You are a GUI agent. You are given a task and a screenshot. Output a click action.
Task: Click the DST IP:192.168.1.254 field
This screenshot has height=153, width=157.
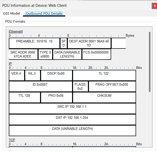coord(72,120)
